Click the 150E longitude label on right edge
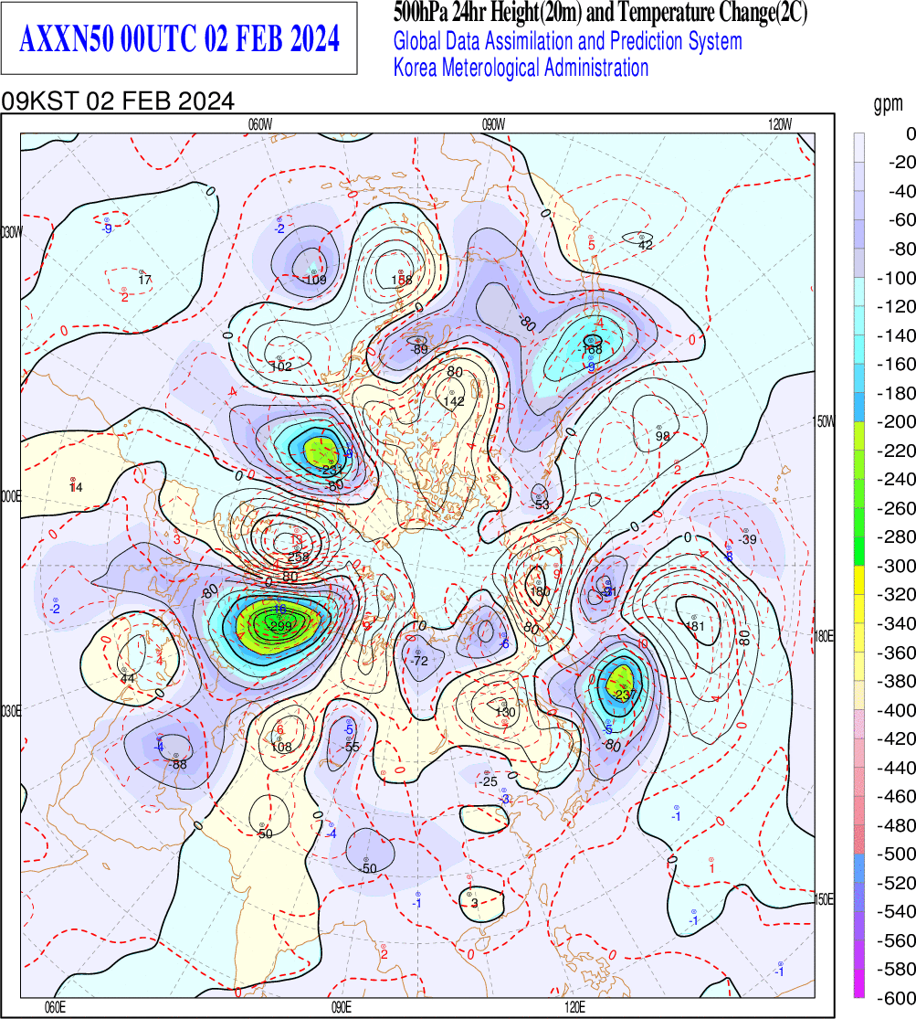The image size is (916, 1019). click(825, 899)
